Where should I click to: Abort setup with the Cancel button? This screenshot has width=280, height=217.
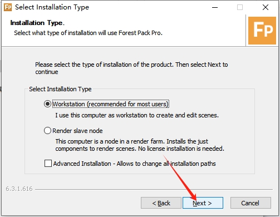coord(250,203)
